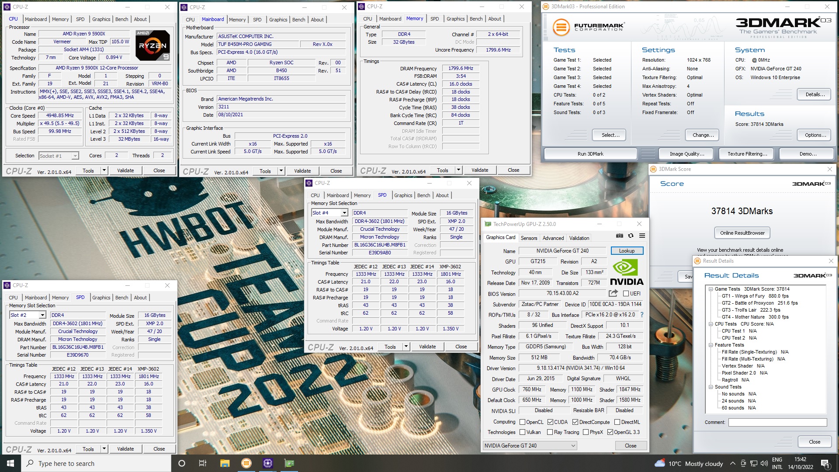Viewport: 839px width, 472px height.
Task: Click the Details... button in System section
Action: tap(815, 94)
